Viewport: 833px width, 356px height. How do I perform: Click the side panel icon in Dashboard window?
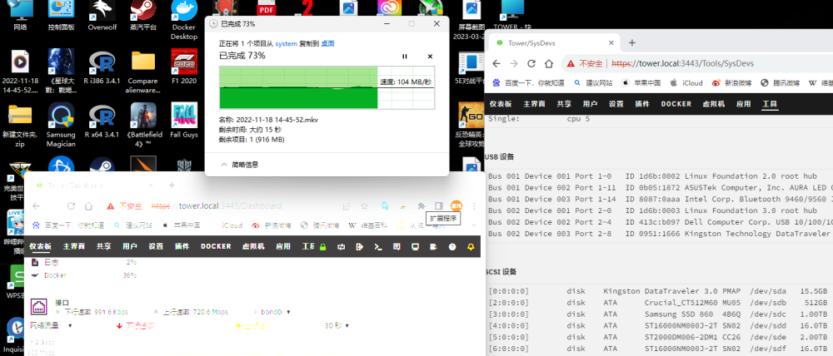pyautogui.click(x=438, y=205)
